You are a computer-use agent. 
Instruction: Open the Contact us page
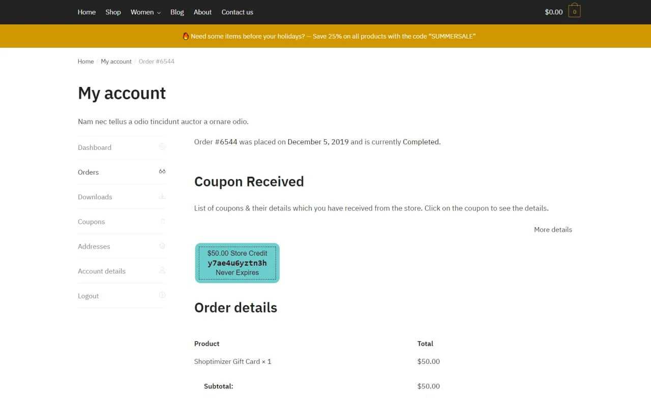coord(237,12)
